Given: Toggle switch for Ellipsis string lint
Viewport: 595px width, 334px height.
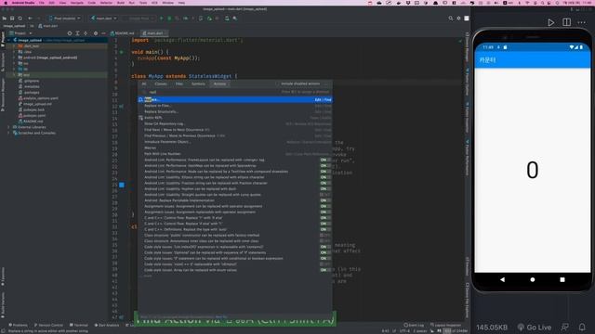Looking at the screenshot, I should tap(325, 177).
